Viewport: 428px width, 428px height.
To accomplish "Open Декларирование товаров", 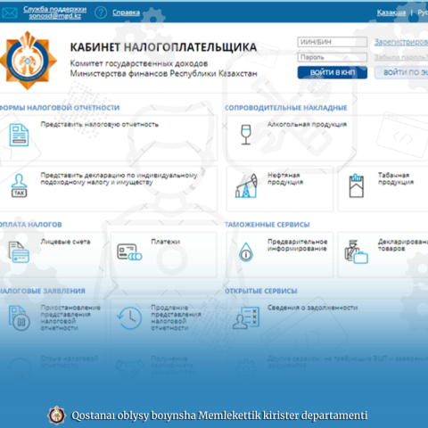I will 403,245.
